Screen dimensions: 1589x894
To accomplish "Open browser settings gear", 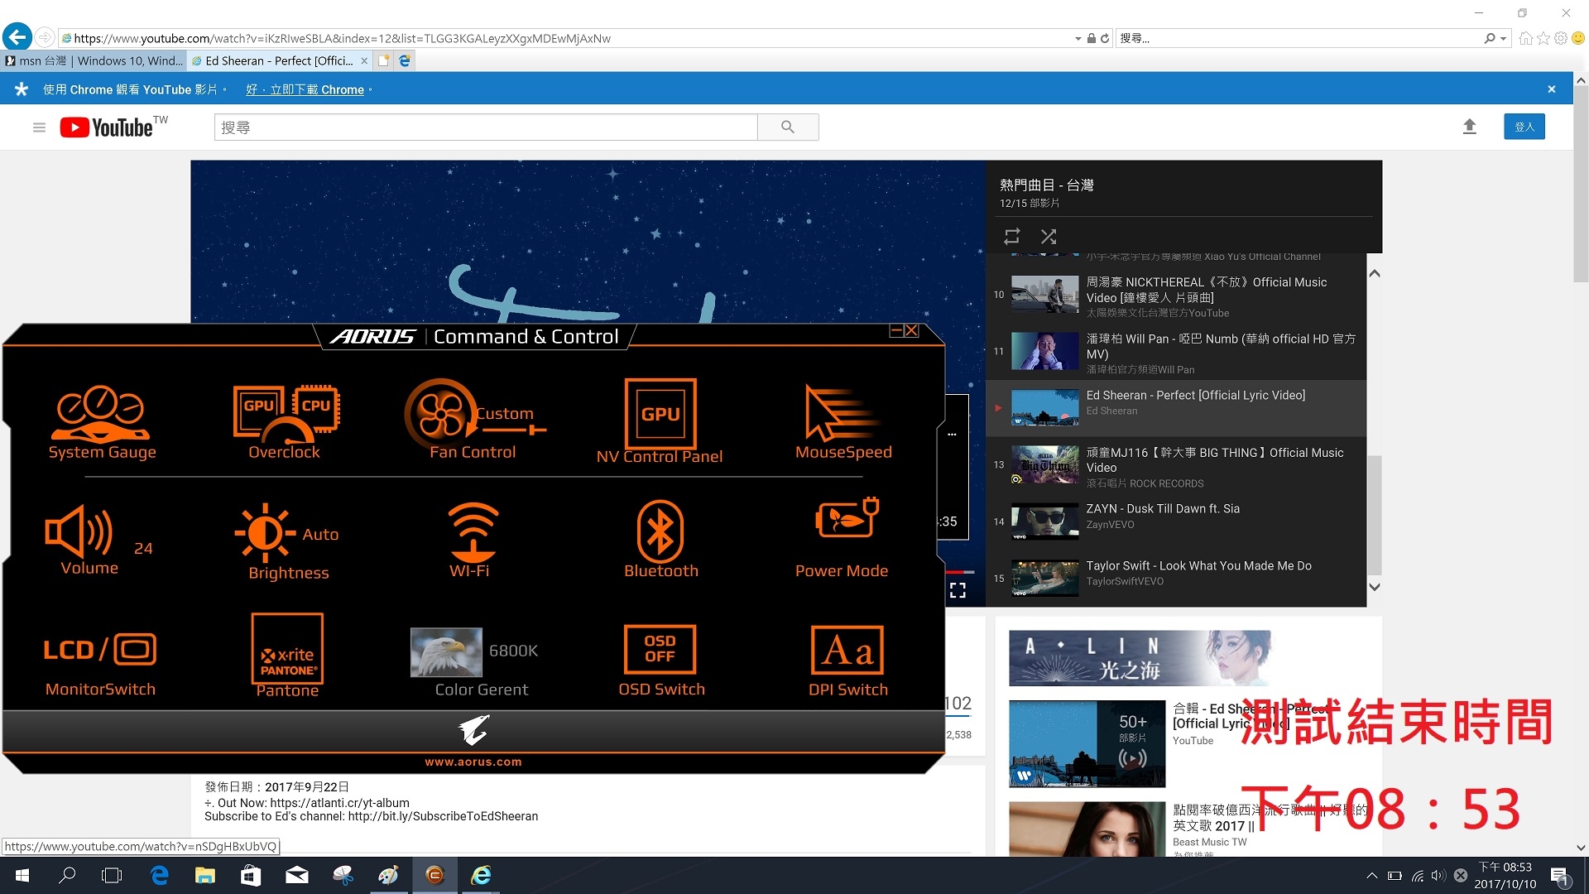I will 1561,38.
